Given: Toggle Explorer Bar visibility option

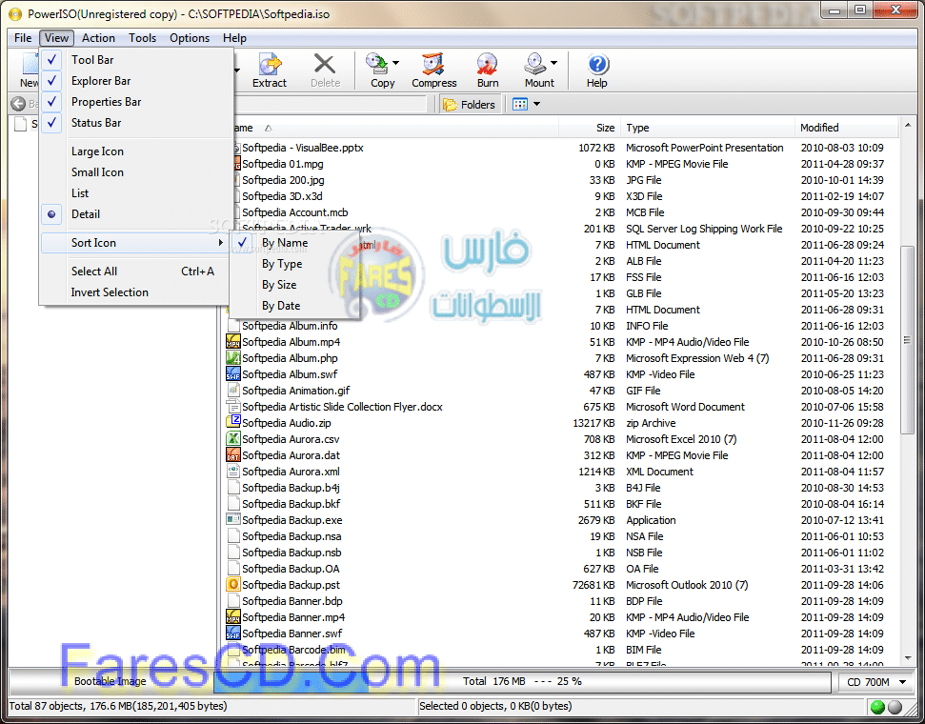Looking at the screenshot, I should point(135,81).
